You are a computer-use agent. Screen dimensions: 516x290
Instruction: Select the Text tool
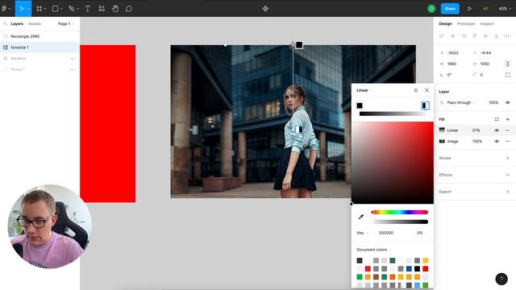pos(88,9)
